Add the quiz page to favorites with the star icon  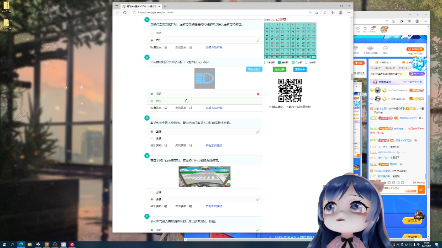click(317, 13)
